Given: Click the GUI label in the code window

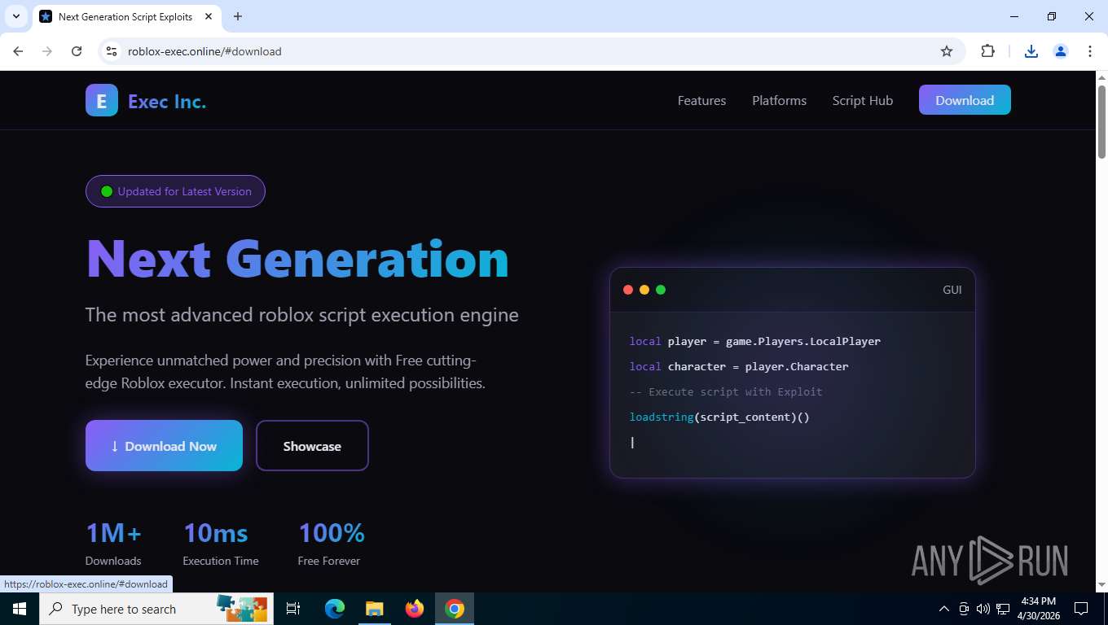Looking at the screenshot, I should 952,290.
